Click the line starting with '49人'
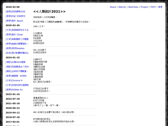This screenshot has width=168, height=126. [x=40, y=50]
